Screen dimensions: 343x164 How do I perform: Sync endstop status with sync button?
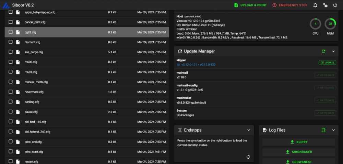(248, 157)
